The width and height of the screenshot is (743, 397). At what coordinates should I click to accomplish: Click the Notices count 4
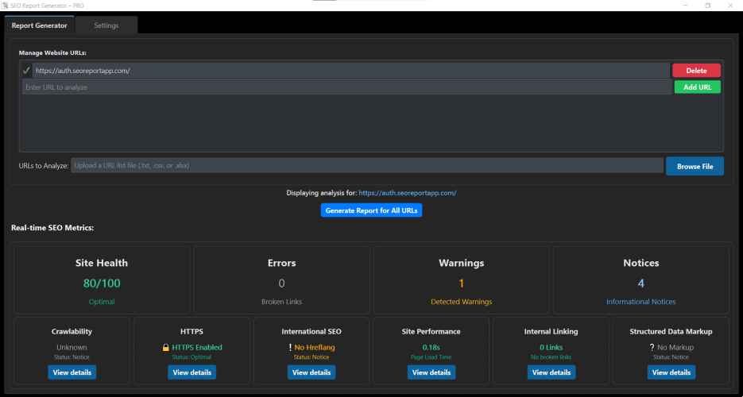640,283
